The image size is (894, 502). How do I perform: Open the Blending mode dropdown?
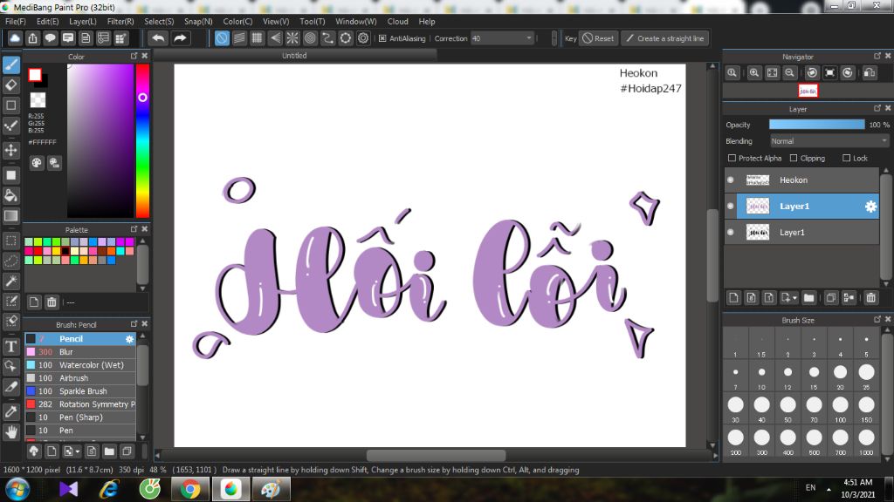829,141
